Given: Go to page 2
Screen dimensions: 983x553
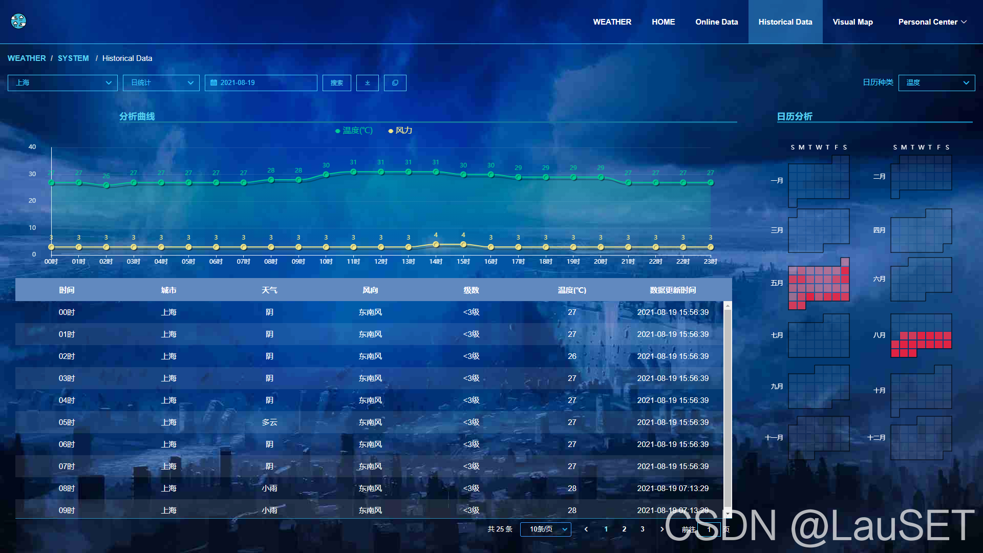Looking at the screenshot, I should pos(624,529).
